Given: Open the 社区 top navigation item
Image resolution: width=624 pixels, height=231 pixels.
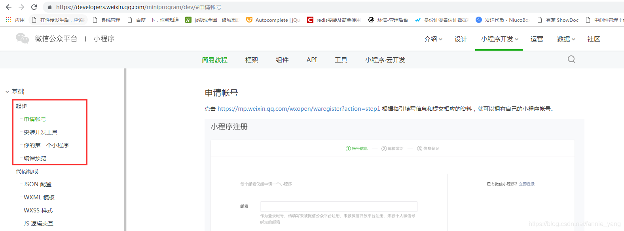Looking at the screenshot, I should [594, 39].
